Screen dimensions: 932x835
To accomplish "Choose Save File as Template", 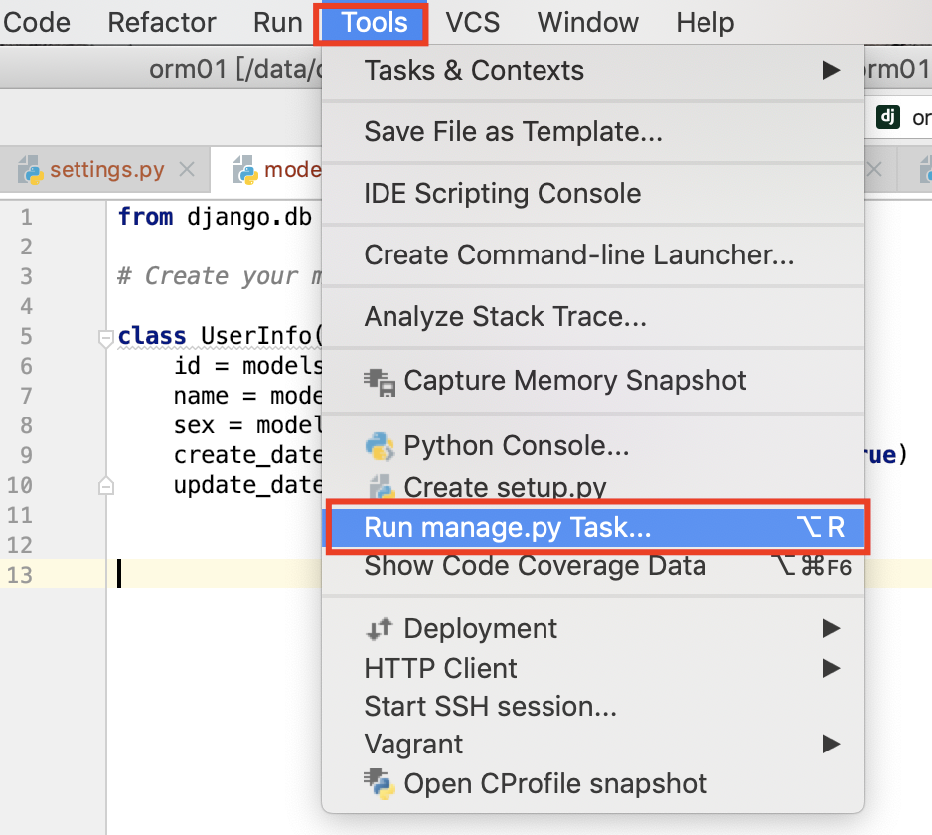I will (513, 131).
